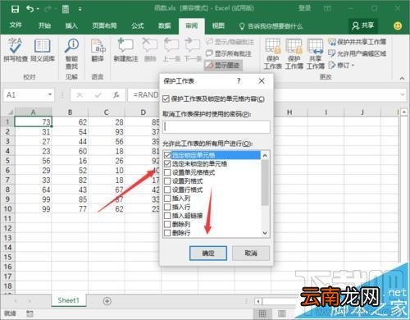This screenshot has width=410, height=320.
Task: Click the 共享 Share button
Action: (363, 25)
